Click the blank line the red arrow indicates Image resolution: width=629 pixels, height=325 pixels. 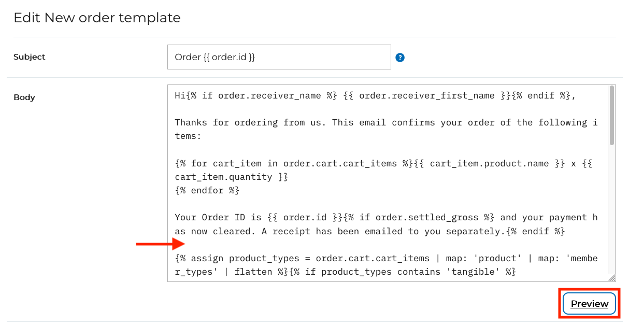point(311,245)
